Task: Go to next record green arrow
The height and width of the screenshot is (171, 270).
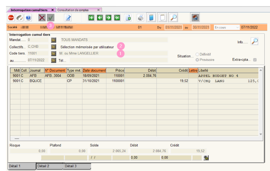Action: pos(108,17)
